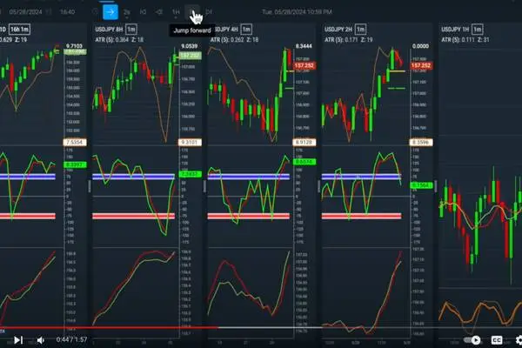The width and height of the screenshot is (522, 348).
Task: Click the 0.0000 value above the 2H price axis
Action: pyautogui.click(x=420, y=46)
